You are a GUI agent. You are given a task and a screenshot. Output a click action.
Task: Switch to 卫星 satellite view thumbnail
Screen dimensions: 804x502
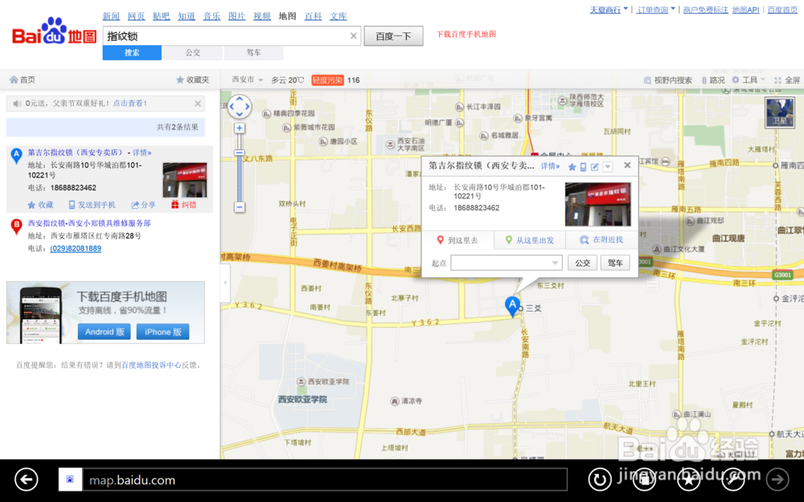tap(779, 112)
